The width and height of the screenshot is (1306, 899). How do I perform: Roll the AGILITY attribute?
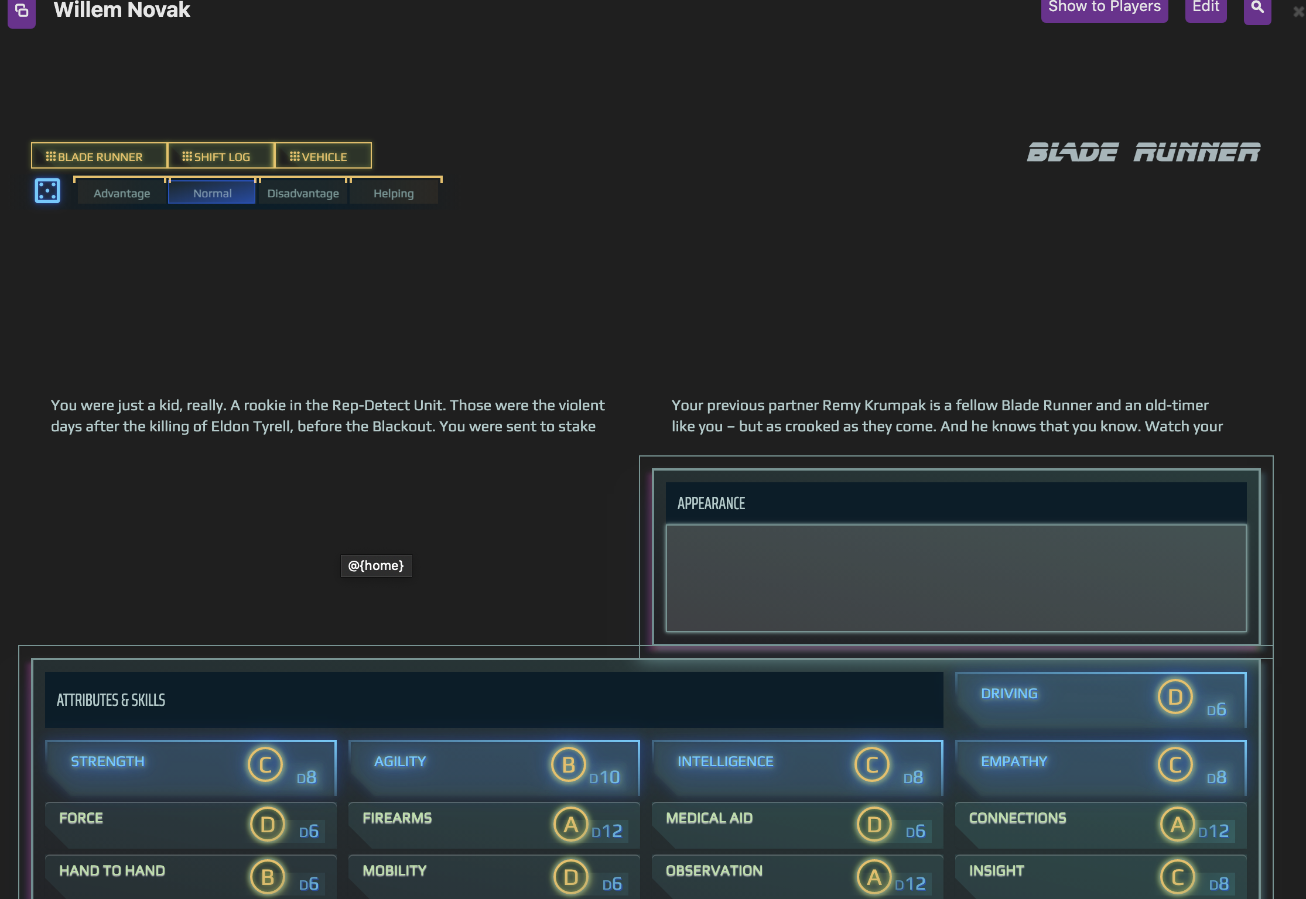(400, 761)
